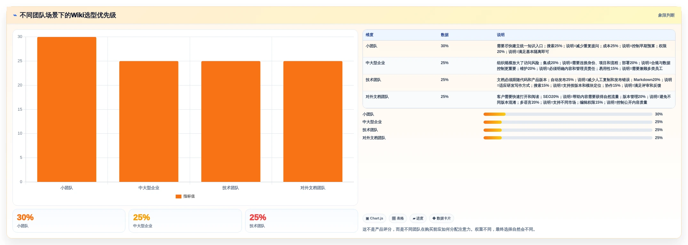
Task: Click the 说明 column header
Action: click(x=501, y=35)
